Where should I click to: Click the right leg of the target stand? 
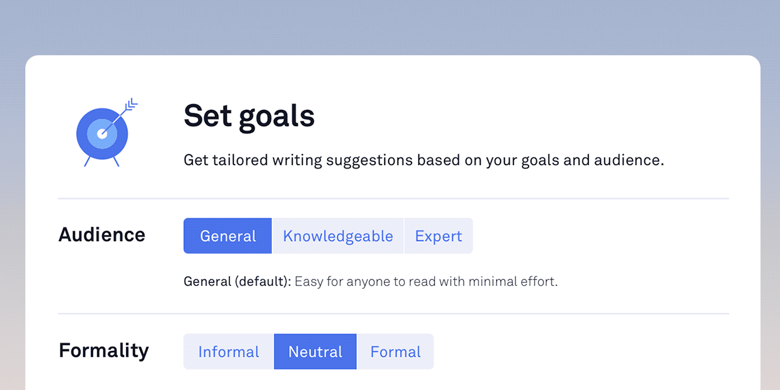pyautogui.click(x=116, y=161)
